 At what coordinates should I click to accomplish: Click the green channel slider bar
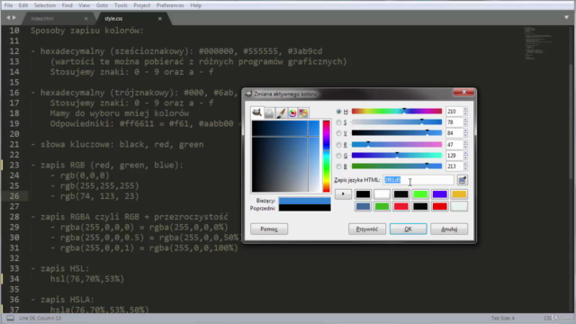(x=397, y=156)
